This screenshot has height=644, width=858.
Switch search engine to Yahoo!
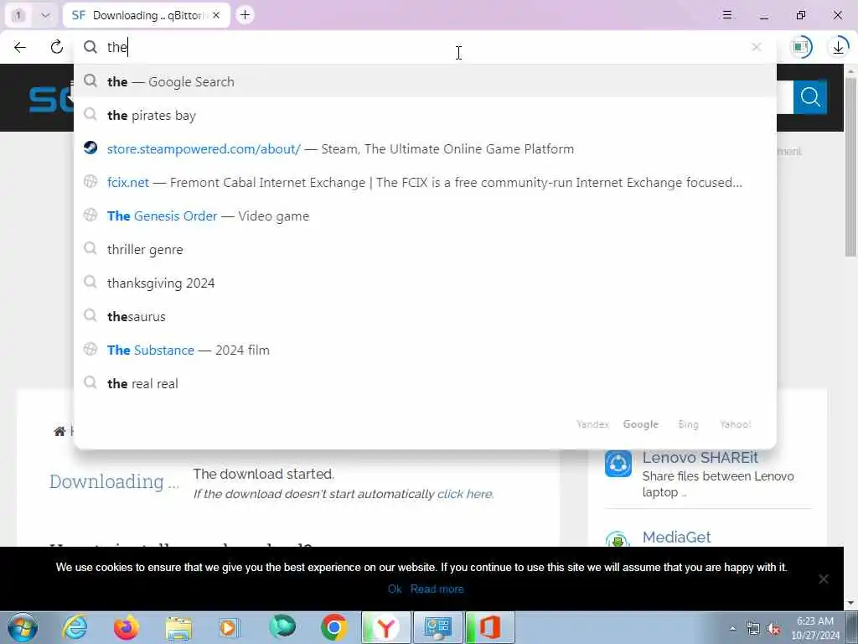point(736,424)
